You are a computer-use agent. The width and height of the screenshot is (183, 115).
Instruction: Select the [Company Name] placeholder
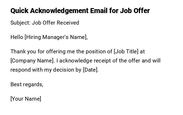click(x=32, y=61)
